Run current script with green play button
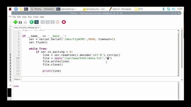191x107 pixels. [x=31, y=22]
